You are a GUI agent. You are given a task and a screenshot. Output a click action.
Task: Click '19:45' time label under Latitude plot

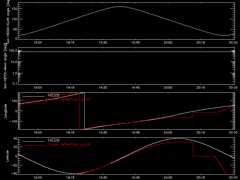coord(136,178)
